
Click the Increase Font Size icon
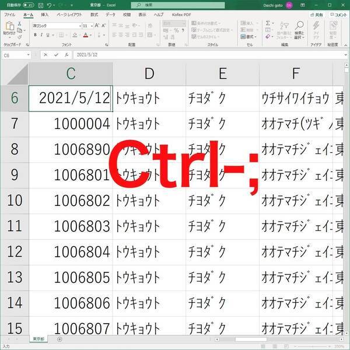[x=97, y=26]
